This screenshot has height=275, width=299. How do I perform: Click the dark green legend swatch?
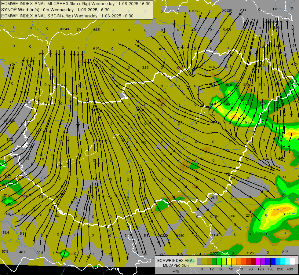coord(214,262)
